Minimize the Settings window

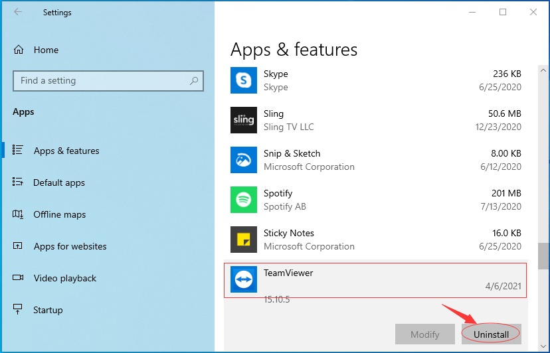click(x=472, y=12)
